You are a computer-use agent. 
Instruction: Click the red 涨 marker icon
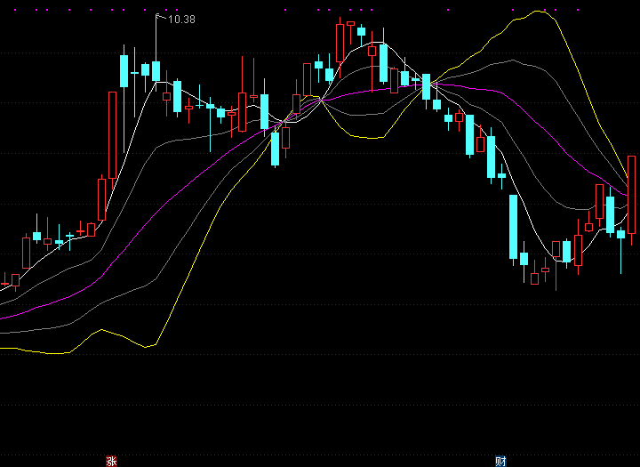(111, 462)
